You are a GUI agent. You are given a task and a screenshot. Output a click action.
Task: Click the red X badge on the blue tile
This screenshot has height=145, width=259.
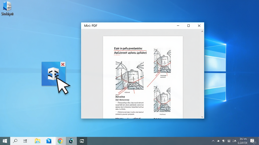pyautogui.click(x=63, y=64)
